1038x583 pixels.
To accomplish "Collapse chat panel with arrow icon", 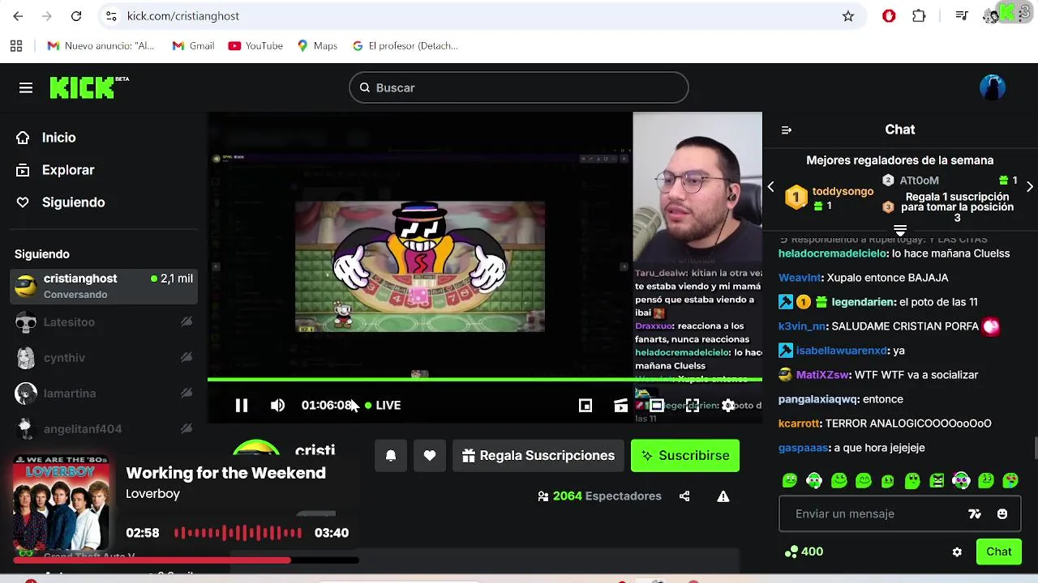I will (x=786, y=130).
